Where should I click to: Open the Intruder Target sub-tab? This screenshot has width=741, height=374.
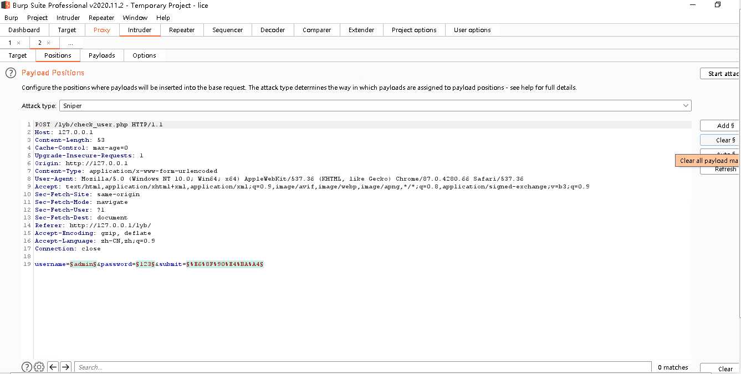(18, 55)
